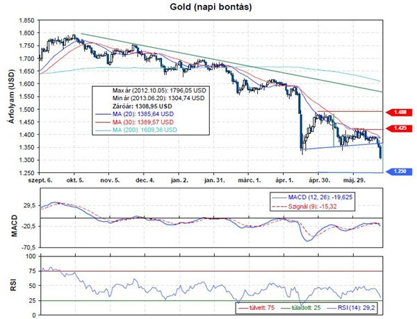Click the RSI (14): 29,2 legend item
This screenshot has height=319, width=417.
coord(352,304)
